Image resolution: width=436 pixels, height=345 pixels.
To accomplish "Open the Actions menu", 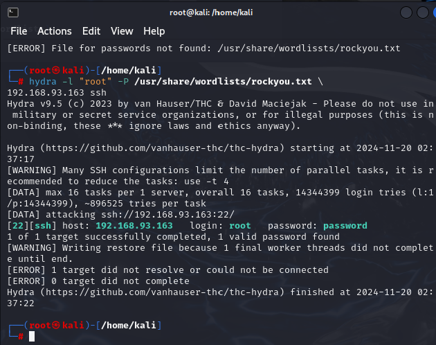I will (x=55, y=31).
